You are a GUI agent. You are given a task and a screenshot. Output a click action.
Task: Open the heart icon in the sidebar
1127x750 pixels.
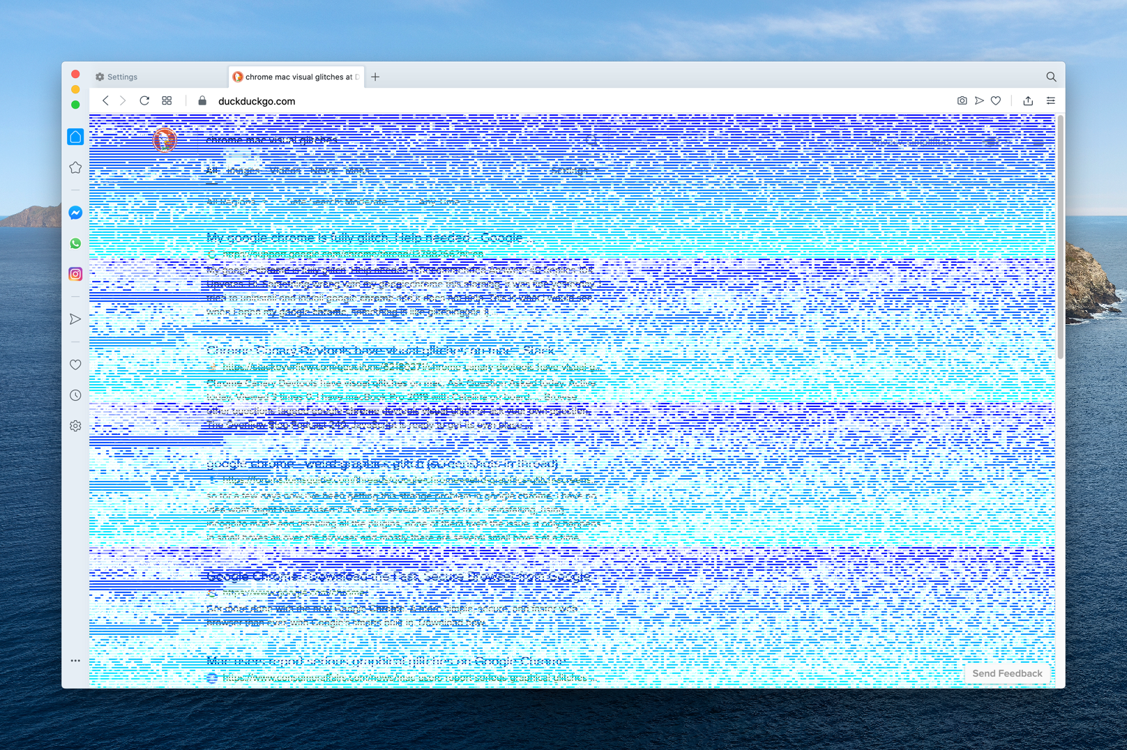tap(75, 365)
